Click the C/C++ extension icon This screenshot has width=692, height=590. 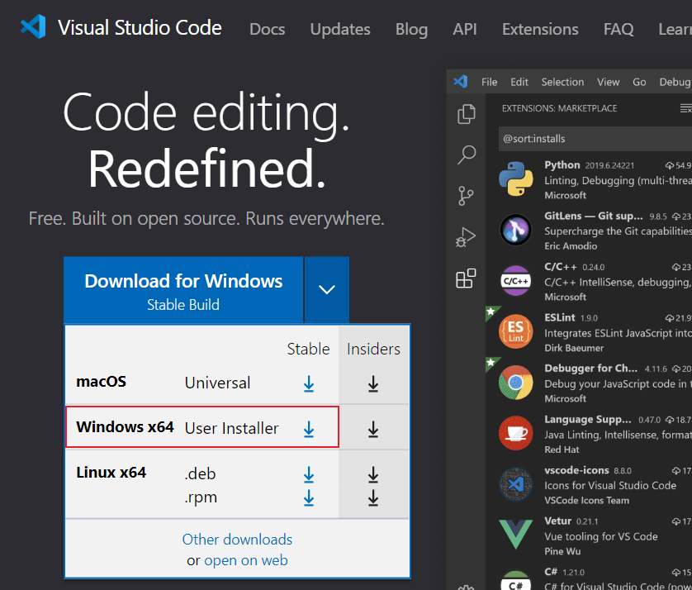pyautogui.click(x=515, y=281)
